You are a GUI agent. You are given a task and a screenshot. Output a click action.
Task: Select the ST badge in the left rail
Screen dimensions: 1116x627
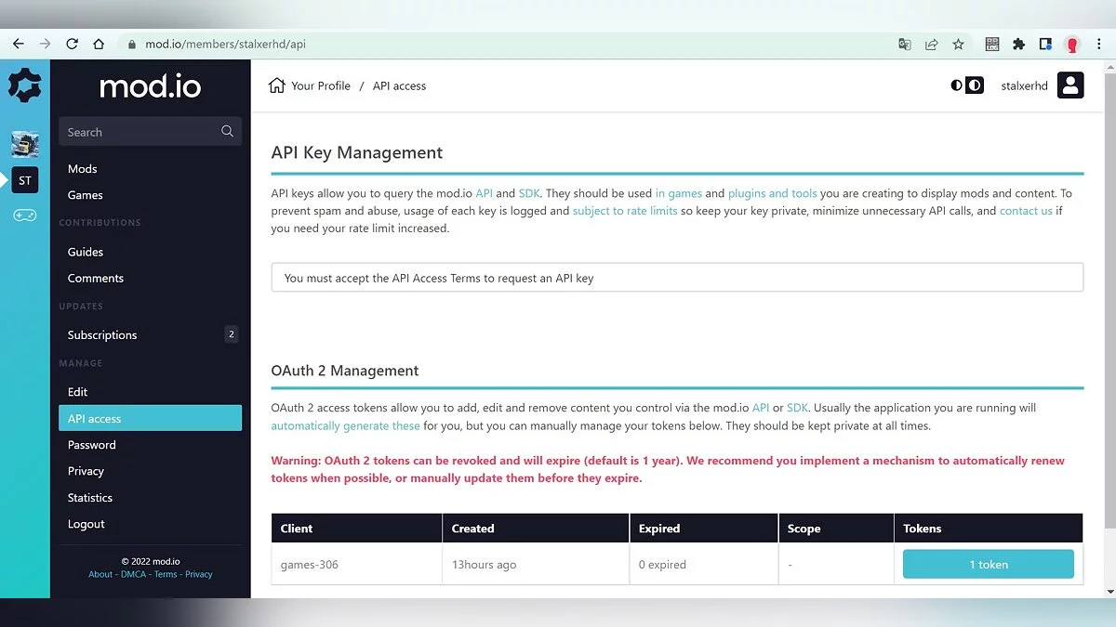click(25, 180)
